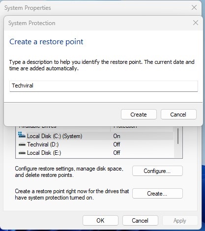Click the Off protection status for Local Disk (E:)
The image size is (205, 231).
coord(117,153)
